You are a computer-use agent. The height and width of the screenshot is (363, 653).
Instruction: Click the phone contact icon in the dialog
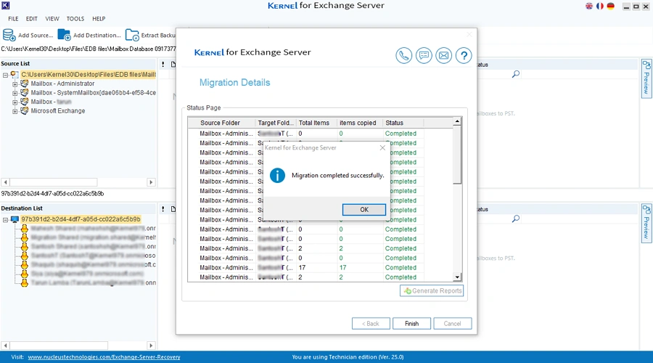point(404,56)
